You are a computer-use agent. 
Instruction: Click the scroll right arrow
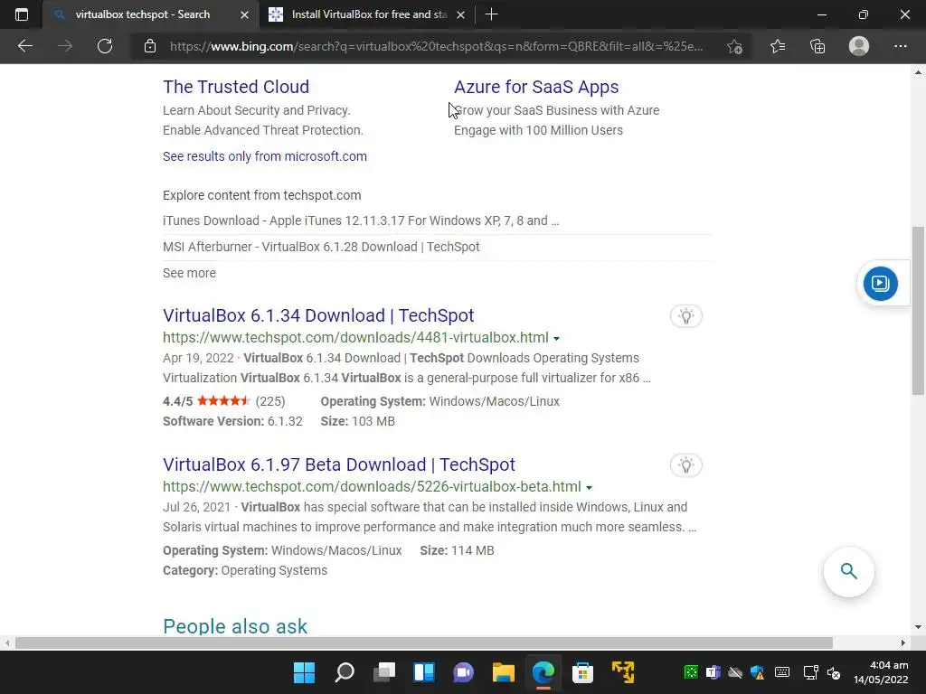(903, 642)
